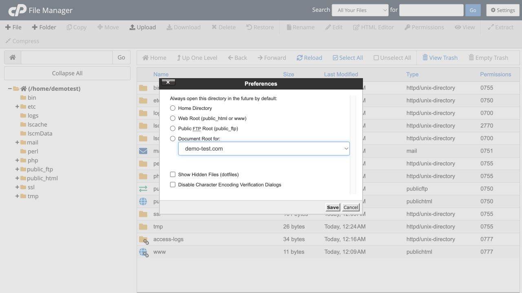
Task: Collapse the /home/demotest root tree node
Action: 10,89
